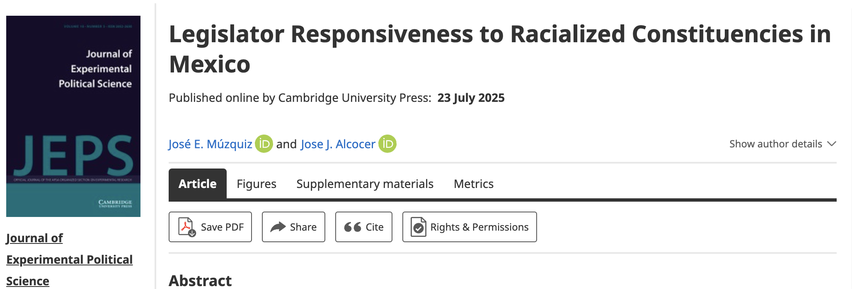
Task: View the Metrics tab
Action: tap(473, 184)
